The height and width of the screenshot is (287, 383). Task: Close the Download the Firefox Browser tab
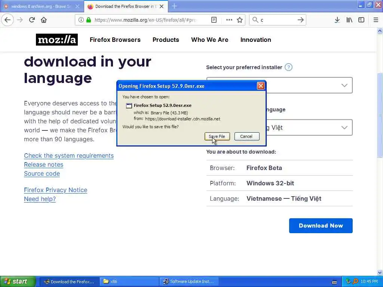coord(162,6)
